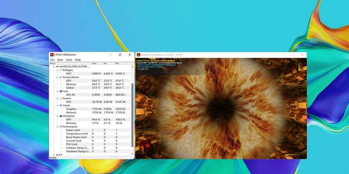Collapse the Clocks tree node

coord(57,105)
